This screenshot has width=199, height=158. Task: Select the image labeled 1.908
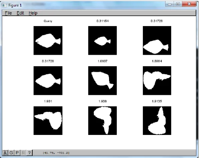(102, 121)
